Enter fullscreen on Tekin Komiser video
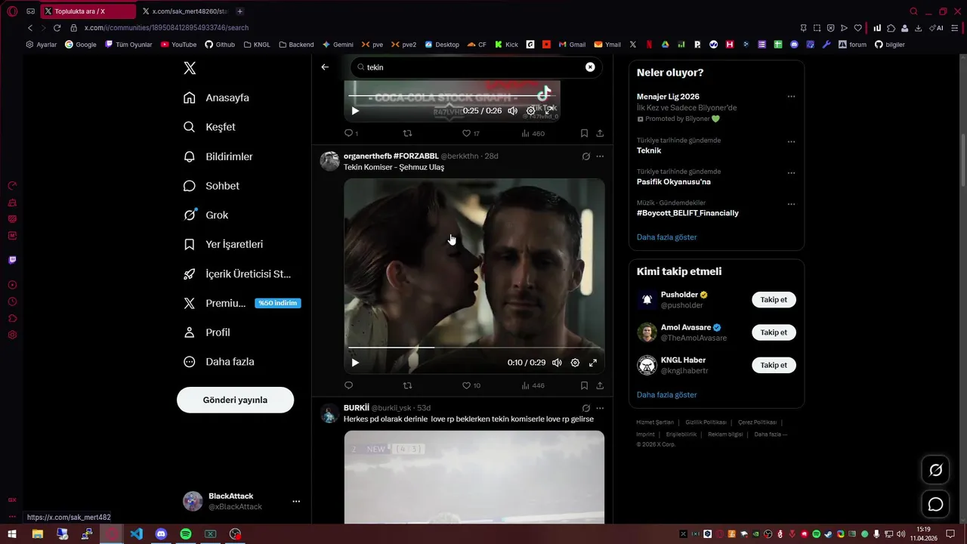Image resolution: width=967 pixels, height=544 pixels. point(593,363)
